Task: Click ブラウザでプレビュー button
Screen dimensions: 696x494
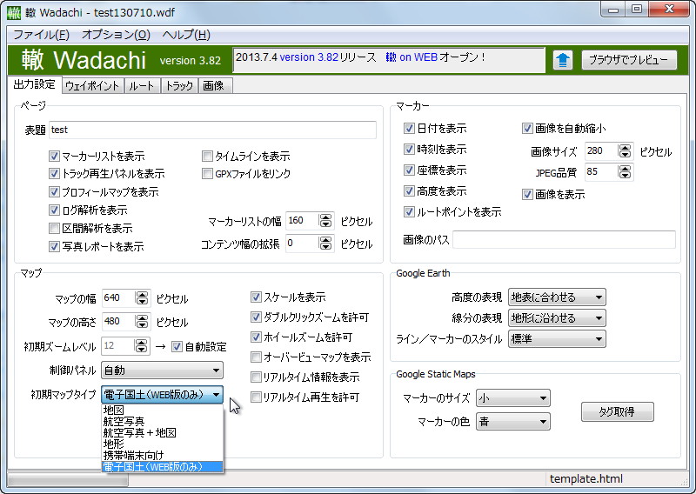Action: click(629, 60)
